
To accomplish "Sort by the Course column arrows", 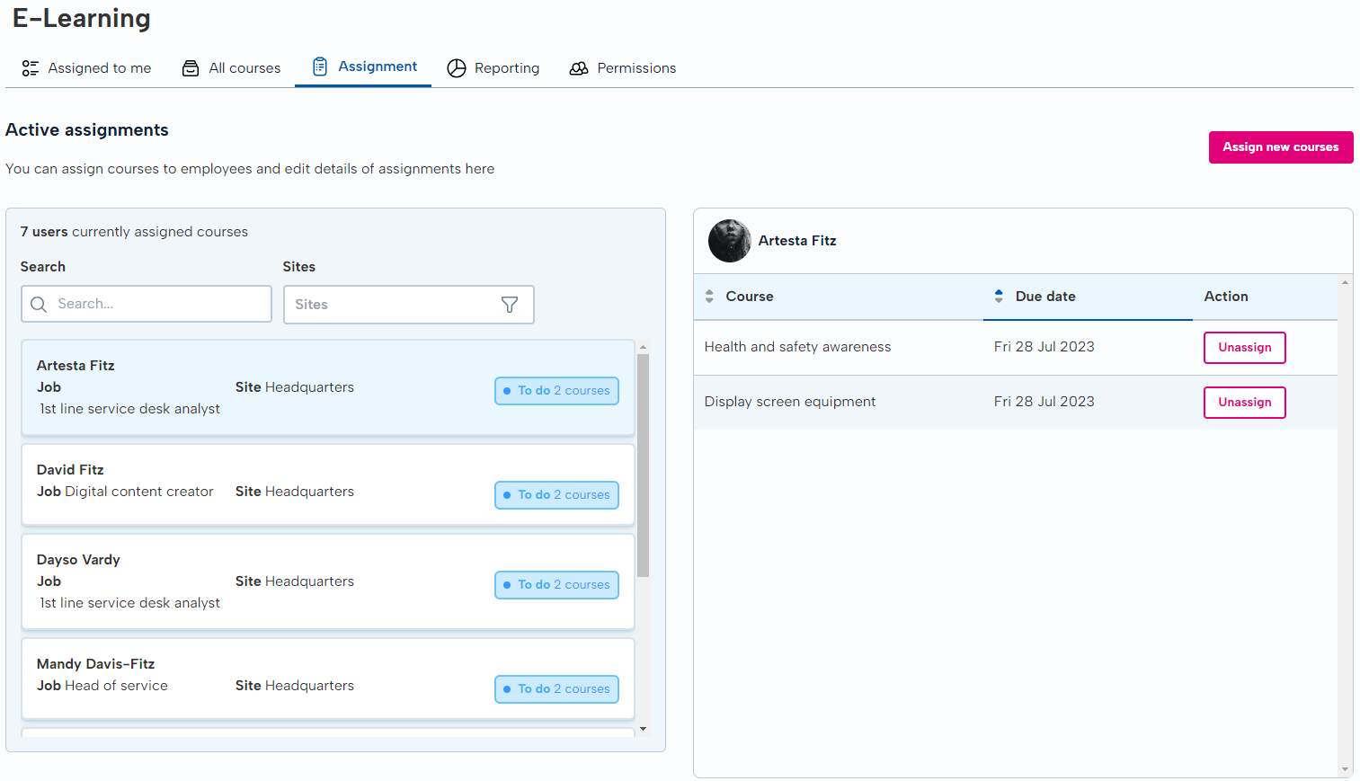I will (x=709, y=295).
